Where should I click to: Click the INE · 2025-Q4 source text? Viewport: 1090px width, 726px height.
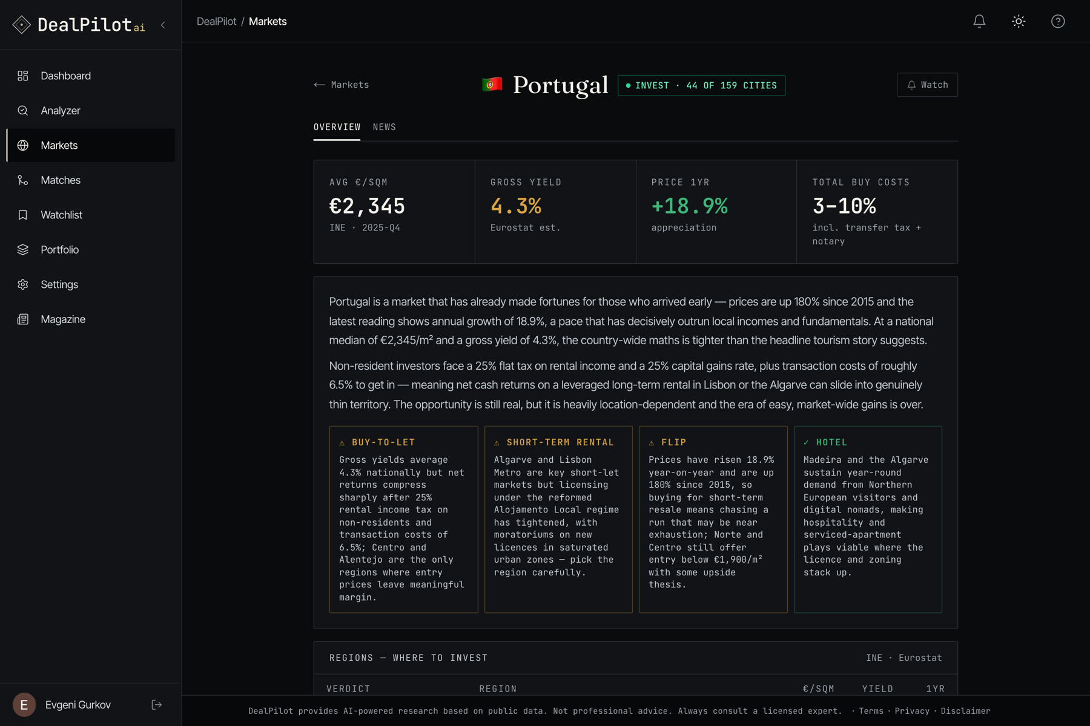coord(365,228)
